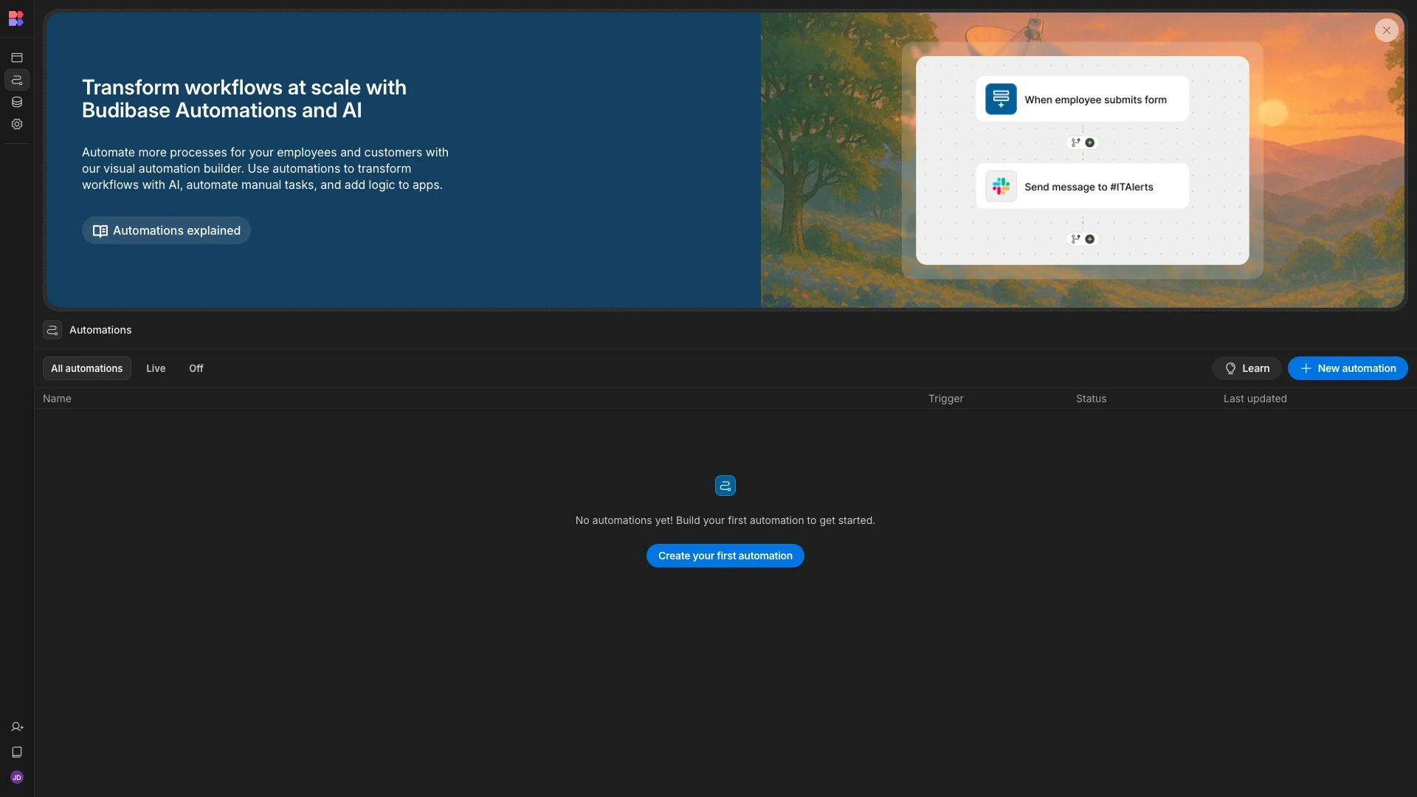The image size is (1417, 797).
Task: Open the Settings gear sidebar icon
Action: pyautogui.click(x=17, y=124)
